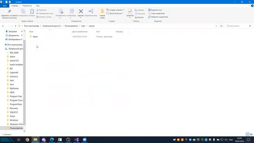
Task: Select the Windows folder in tree
Action: tap(14, 120)
